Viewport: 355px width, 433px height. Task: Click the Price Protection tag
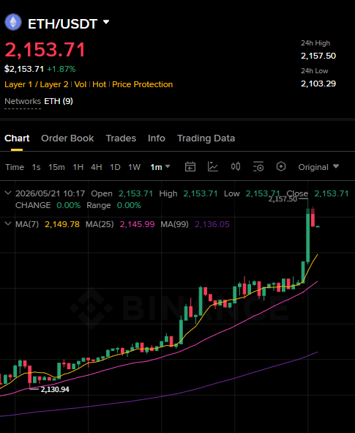[x=142, y=84]
